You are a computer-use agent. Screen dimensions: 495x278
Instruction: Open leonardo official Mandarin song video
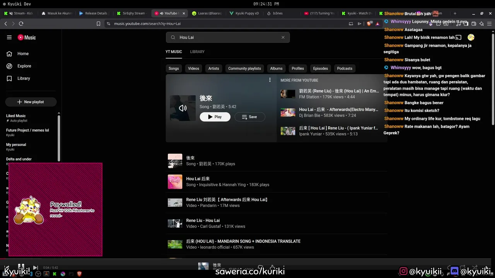pos(277,244)
